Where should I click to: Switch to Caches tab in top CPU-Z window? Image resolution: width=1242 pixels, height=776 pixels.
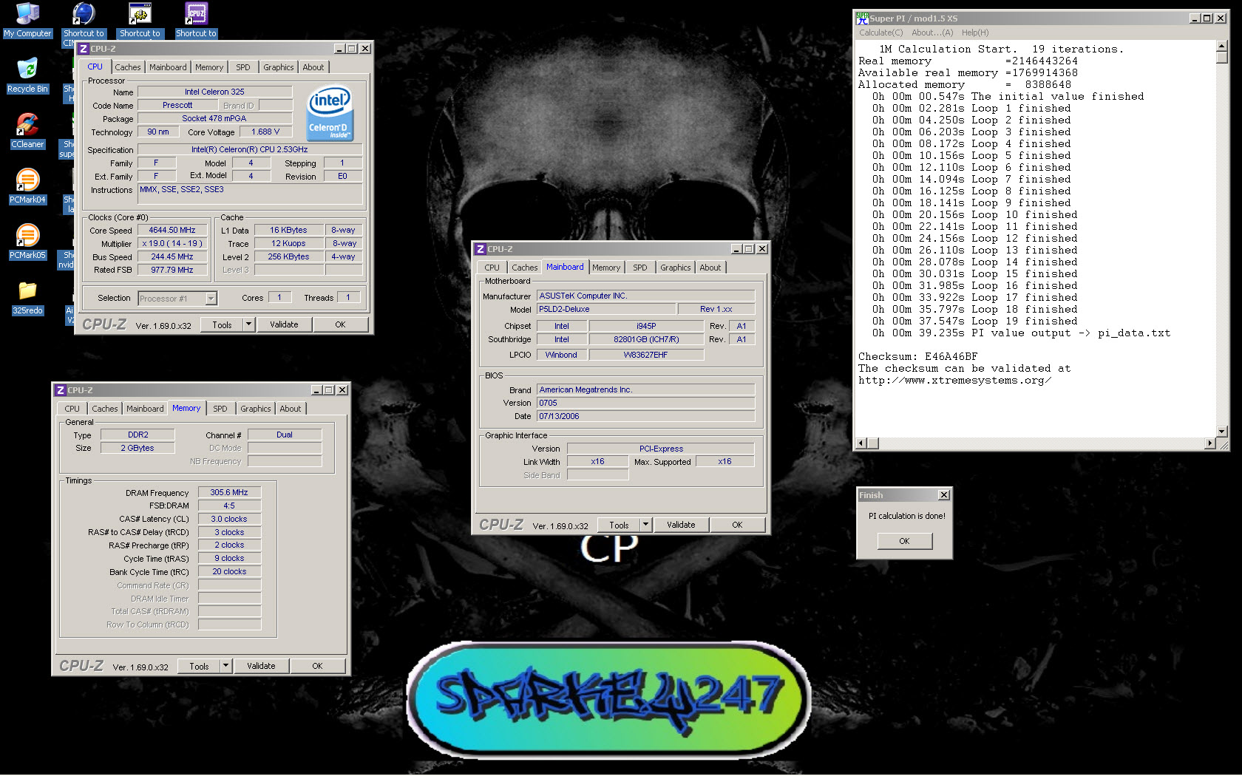pos(127,67)
